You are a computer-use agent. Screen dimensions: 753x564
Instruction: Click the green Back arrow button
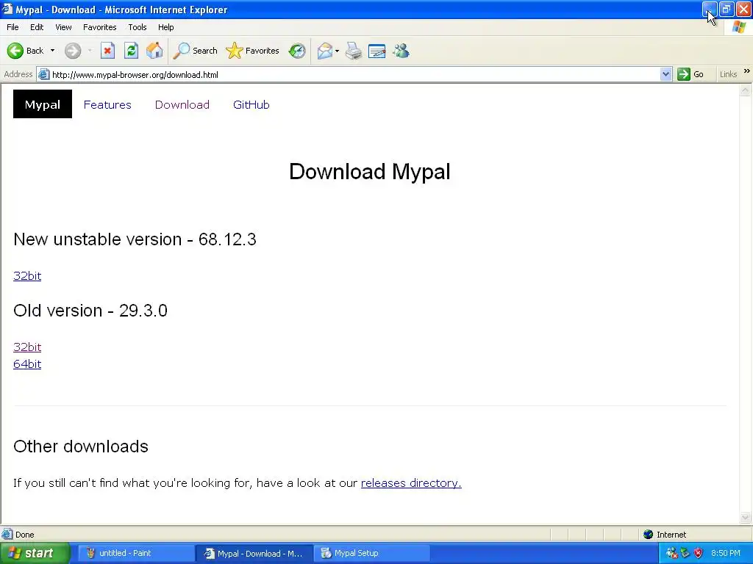click(x=15, y=51)
